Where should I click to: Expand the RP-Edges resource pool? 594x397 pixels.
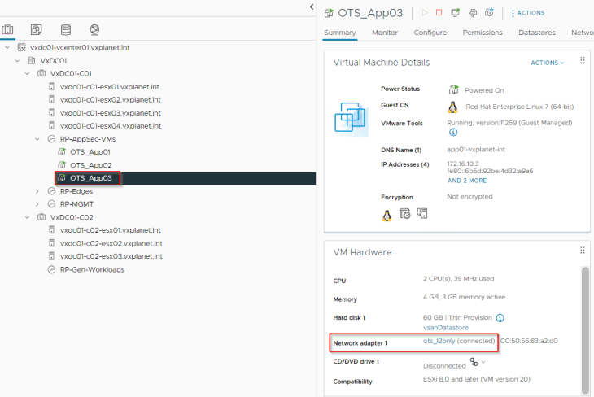(x=37, y=191)
